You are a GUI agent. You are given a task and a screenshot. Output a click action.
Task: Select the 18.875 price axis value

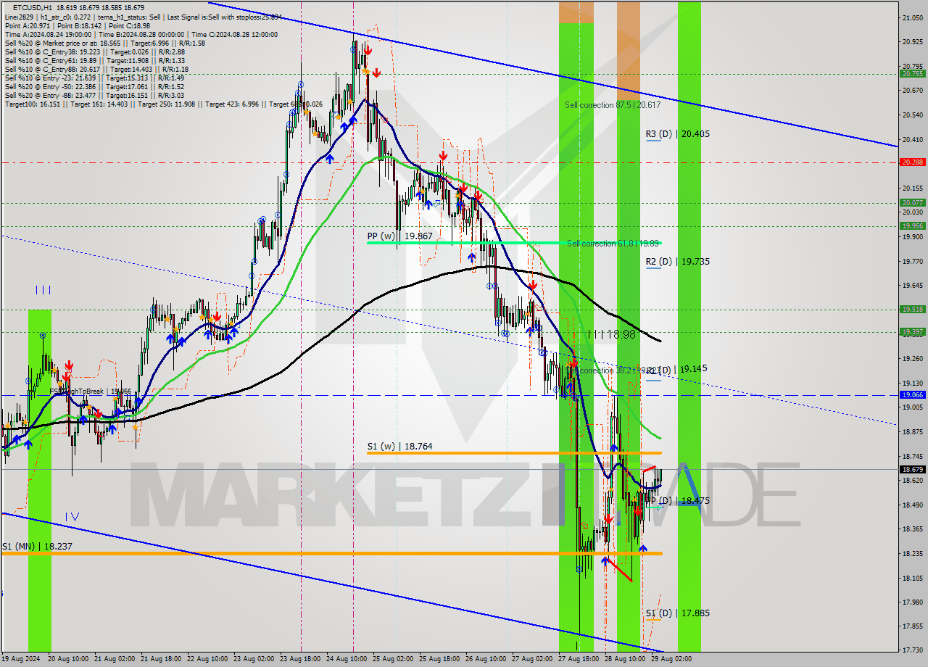pos(912,431)
